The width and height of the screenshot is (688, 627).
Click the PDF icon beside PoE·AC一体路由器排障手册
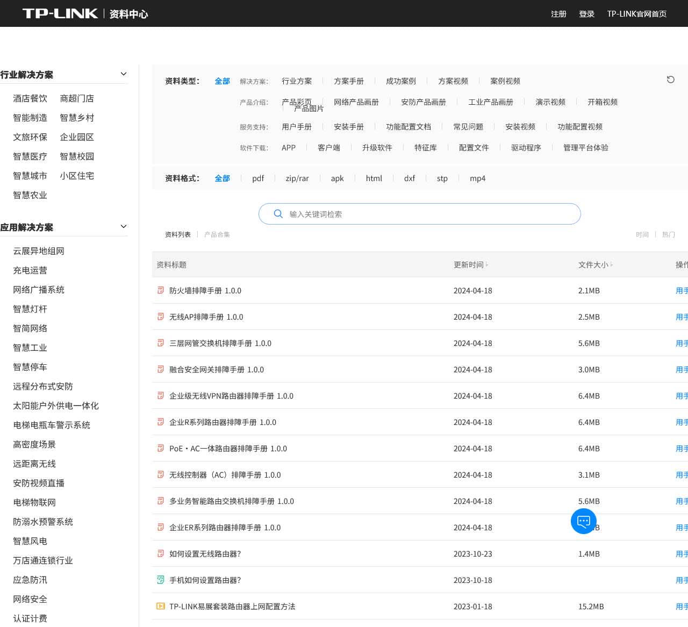(160, 448)
